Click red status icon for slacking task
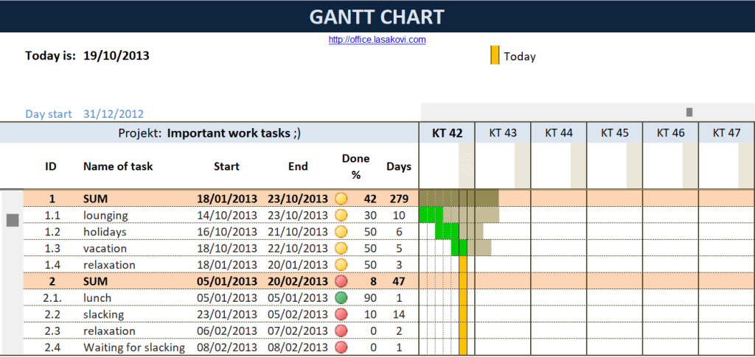 point(341,314)
